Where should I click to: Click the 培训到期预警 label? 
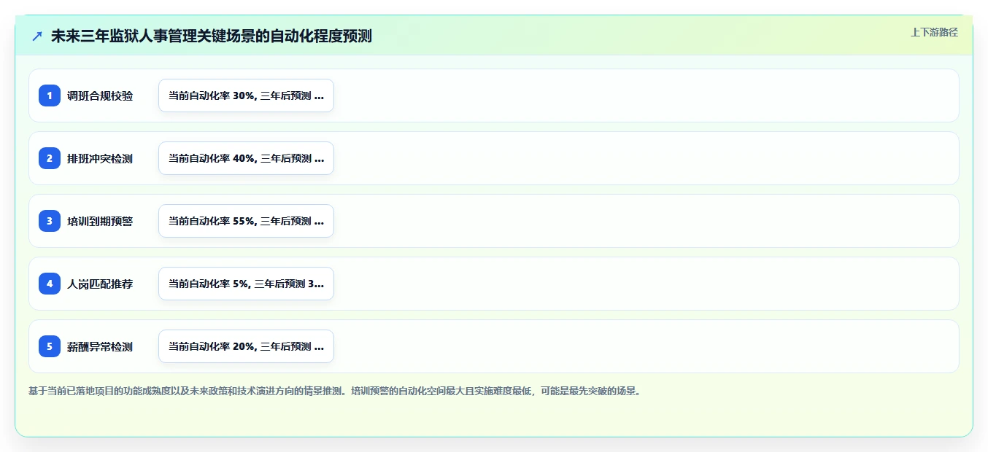[x=100, y=221]
